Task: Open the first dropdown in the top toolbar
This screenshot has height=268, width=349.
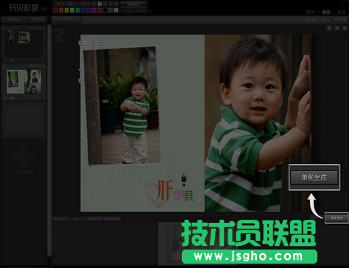Action: pyautogui.click(x=60, y=4)
